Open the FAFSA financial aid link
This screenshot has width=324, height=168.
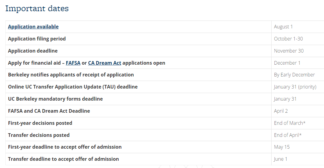73,63
